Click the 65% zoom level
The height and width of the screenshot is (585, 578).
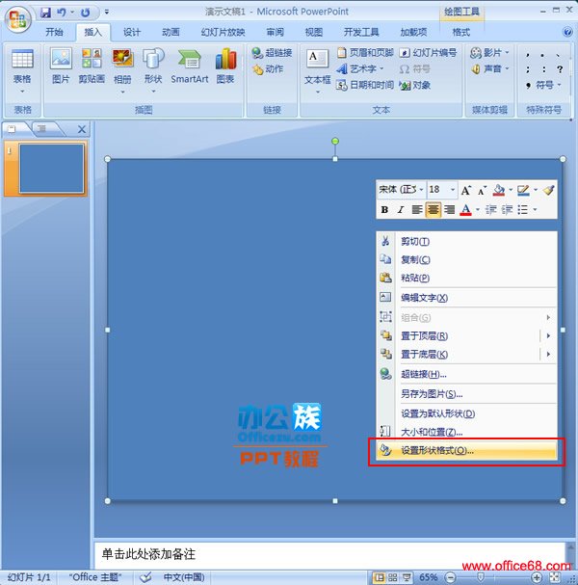coord(428,577)
